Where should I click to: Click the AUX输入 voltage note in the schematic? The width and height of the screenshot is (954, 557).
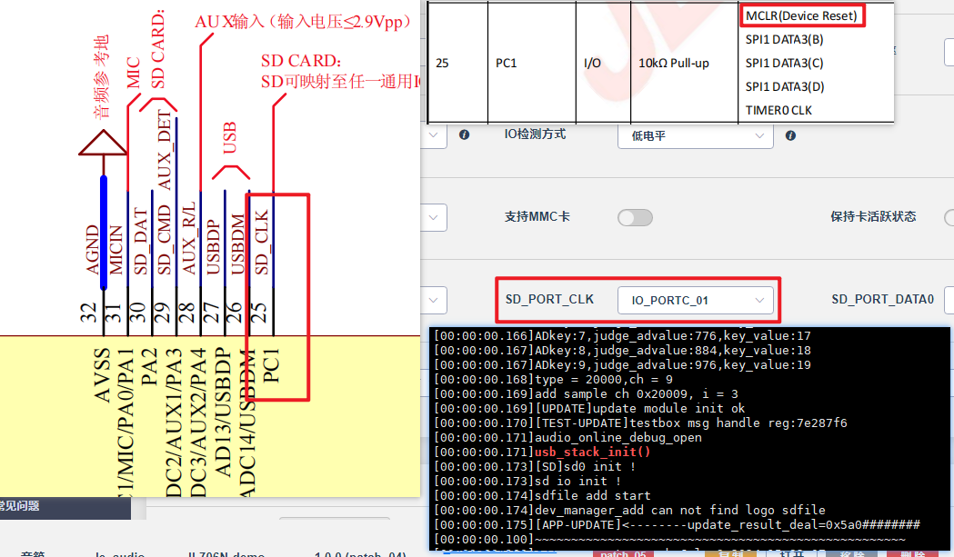[x=303, y=21]
